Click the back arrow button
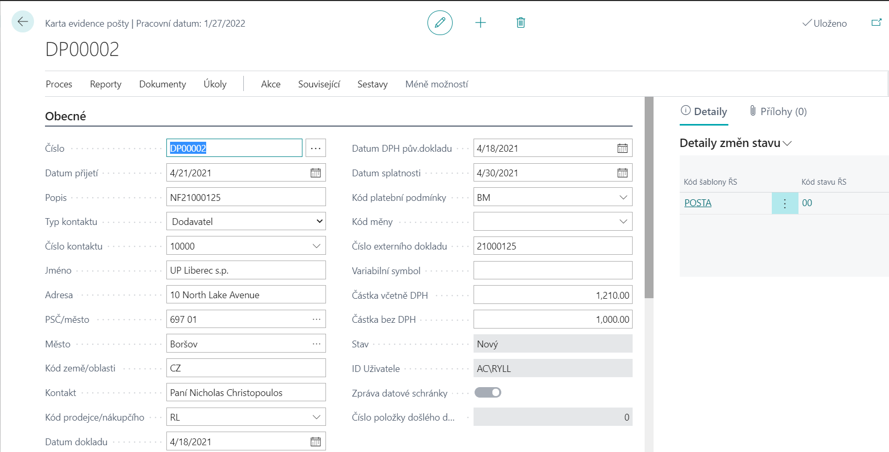The image size is (889, 452). (x=22, y=22)
